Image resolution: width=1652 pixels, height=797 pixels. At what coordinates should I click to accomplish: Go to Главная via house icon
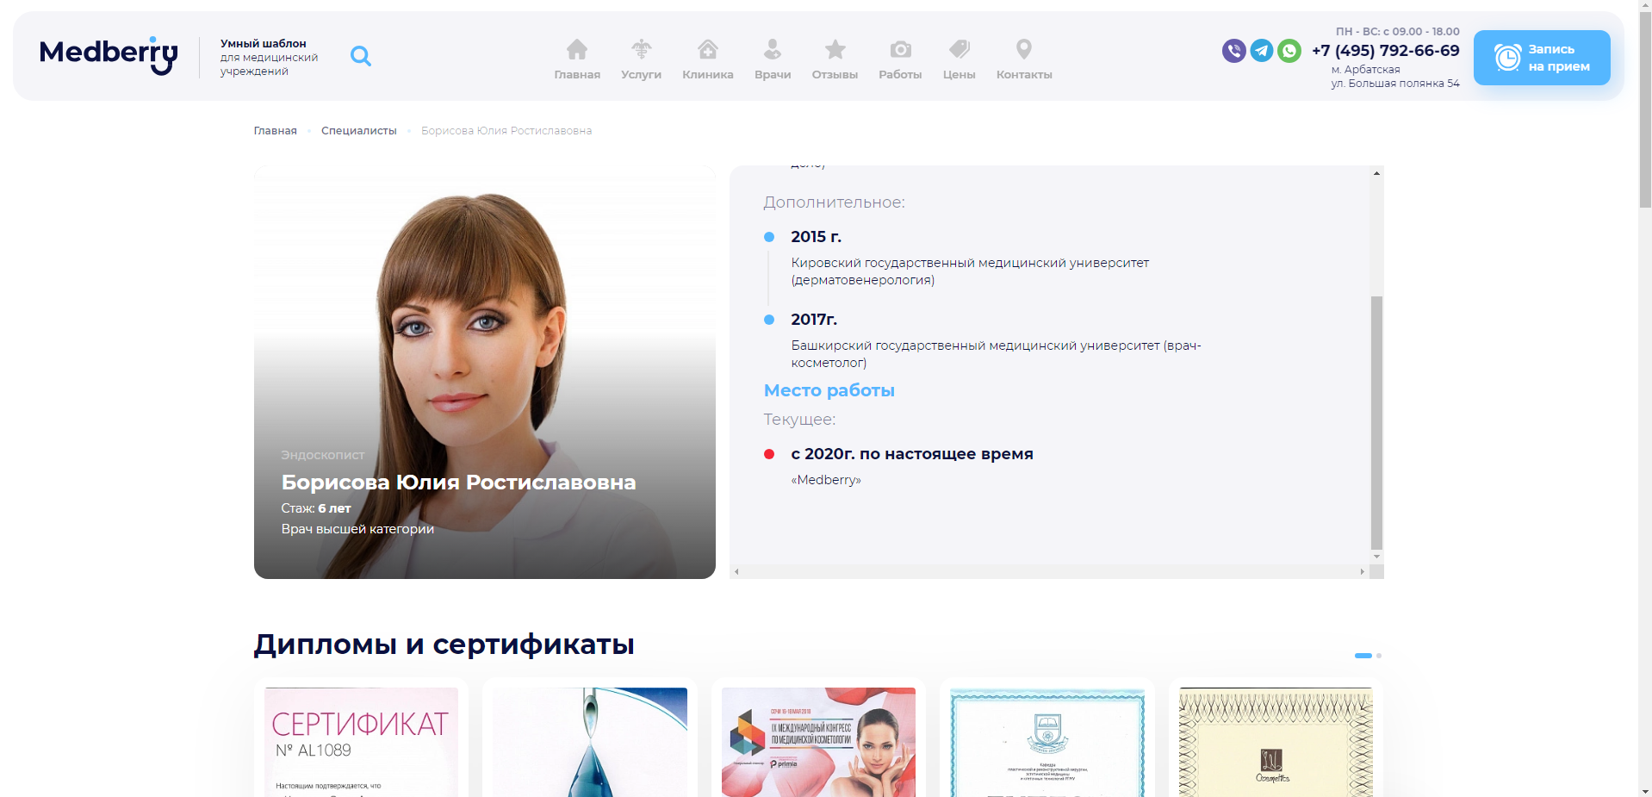pos(577,49)
